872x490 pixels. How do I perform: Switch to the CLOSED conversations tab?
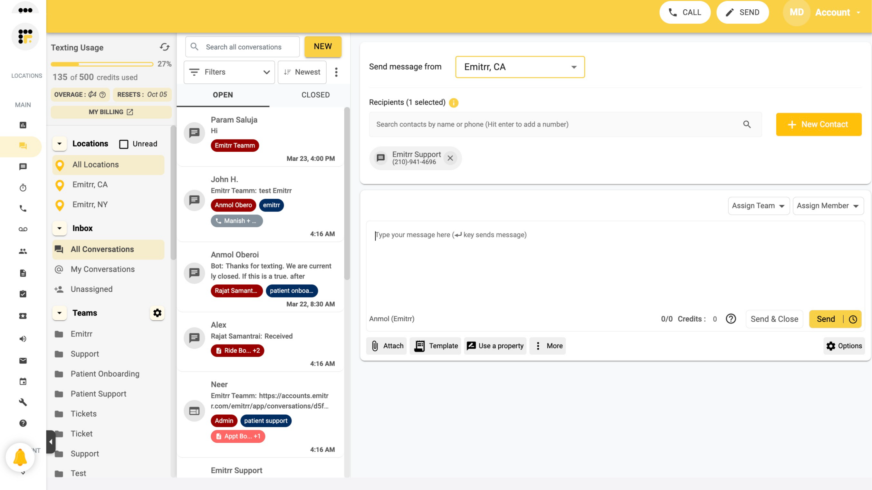pos(315,95)
